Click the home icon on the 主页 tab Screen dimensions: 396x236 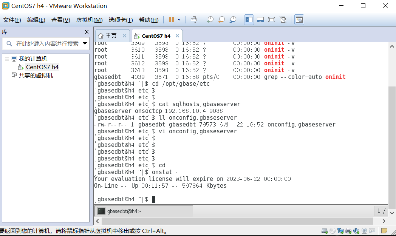[x=101, y=36]
